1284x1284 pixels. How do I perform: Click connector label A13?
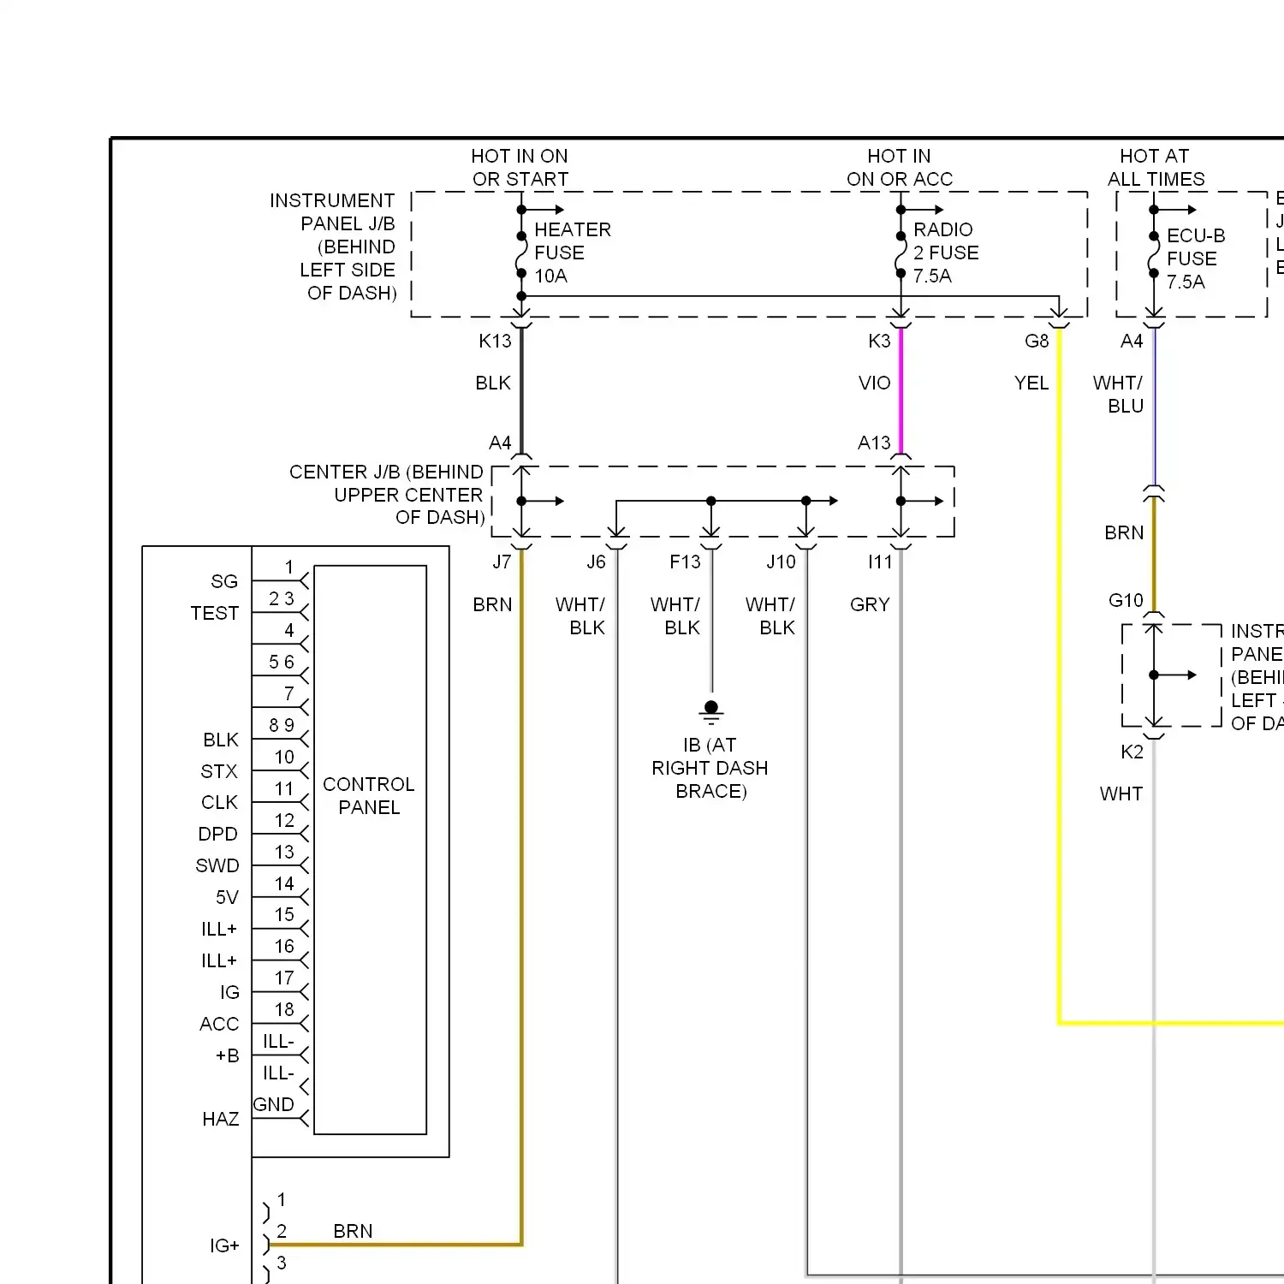point(874,443)
